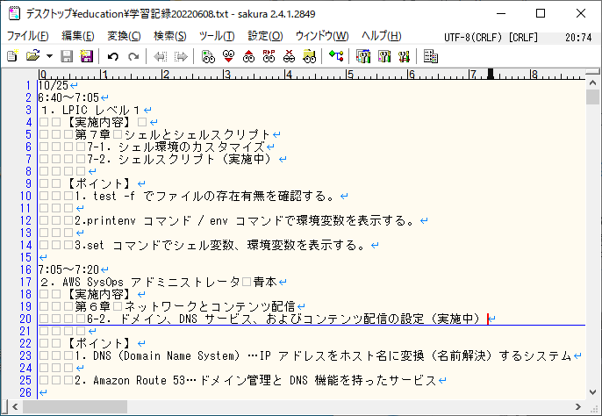This screenshot has width=602, height=416.
Task: Click the time range 7:05～7:20
Action: click(x=68, y=269)
